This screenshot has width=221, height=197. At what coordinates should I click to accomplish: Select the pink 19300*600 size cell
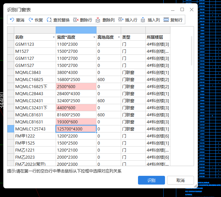(x=76, y=122)
